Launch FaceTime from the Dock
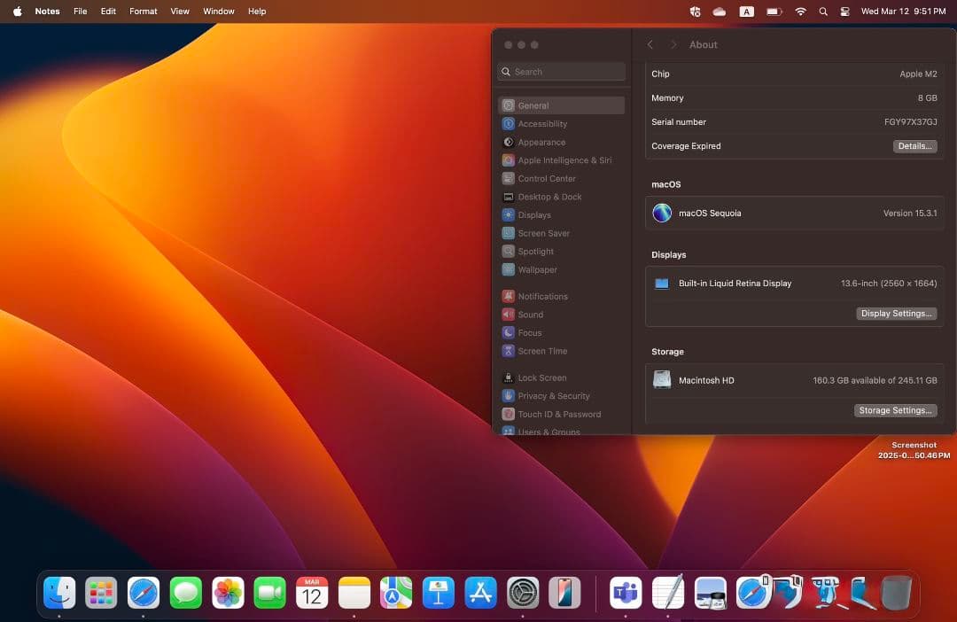The height and width of the screenshot is (622, 957). coord(269,593)
